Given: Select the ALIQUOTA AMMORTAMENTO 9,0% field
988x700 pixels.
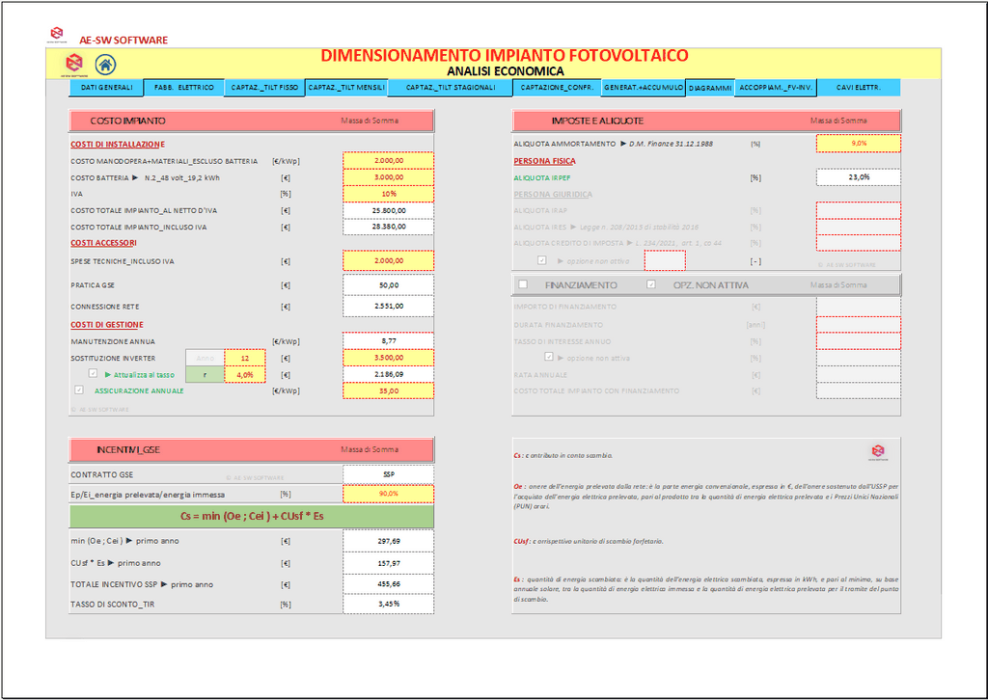Looking at the screenshot, I should [x=858, y=143].
